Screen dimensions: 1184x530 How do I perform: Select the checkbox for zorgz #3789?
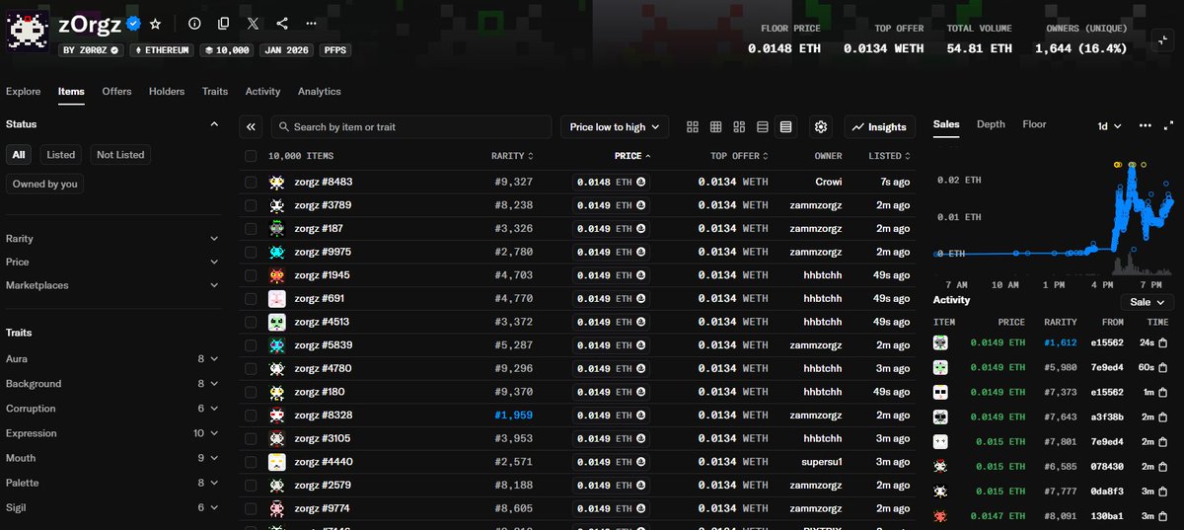pos(251,205)
